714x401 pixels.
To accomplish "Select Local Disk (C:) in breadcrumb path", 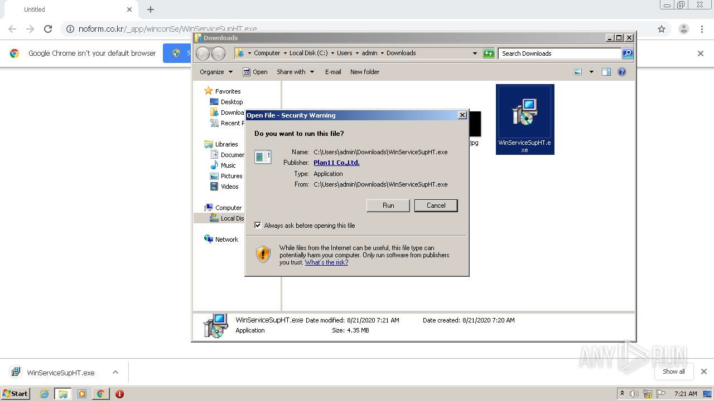I will click(x=308, y=53).
